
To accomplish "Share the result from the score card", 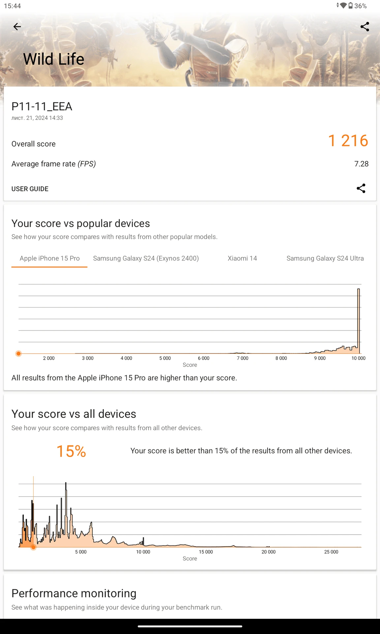I will (361, 189).
